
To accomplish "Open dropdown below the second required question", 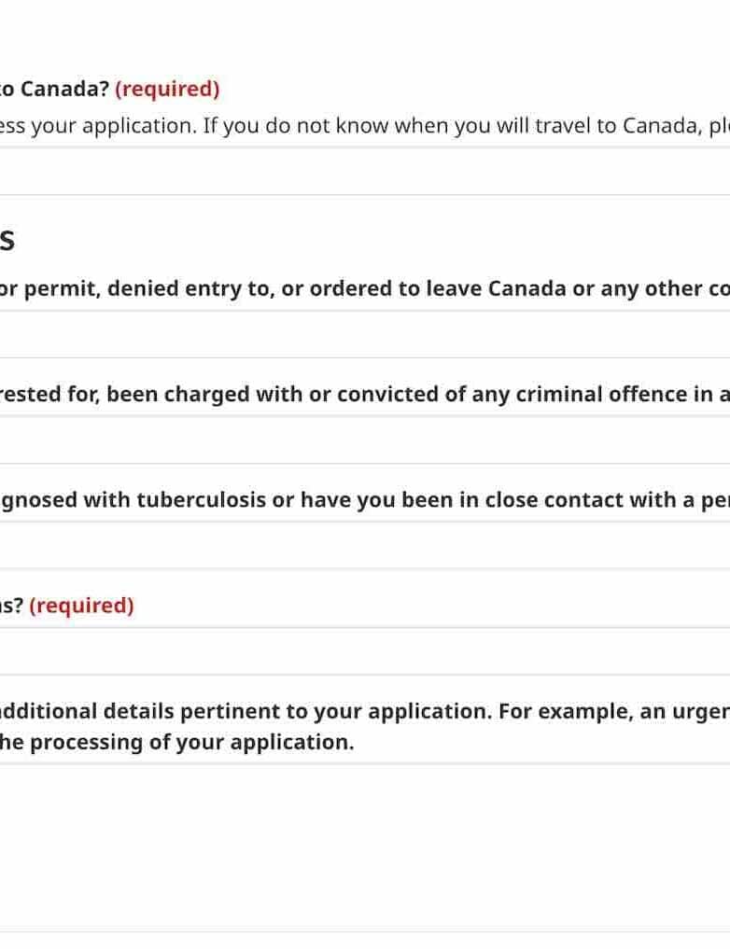I will click(x=364, y=650).
